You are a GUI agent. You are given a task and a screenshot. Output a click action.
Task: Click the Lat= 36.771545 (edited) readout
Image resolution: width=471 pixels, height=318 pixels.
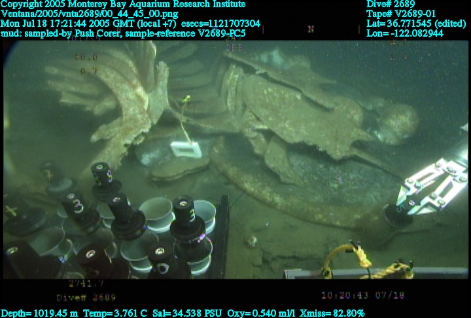(x=417, y=24)
